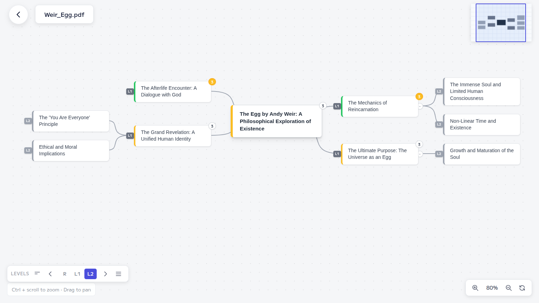
Task: Collapse The Ultimate Purpose: The Universe as an Egg
Action: click(x=420, y=154)
